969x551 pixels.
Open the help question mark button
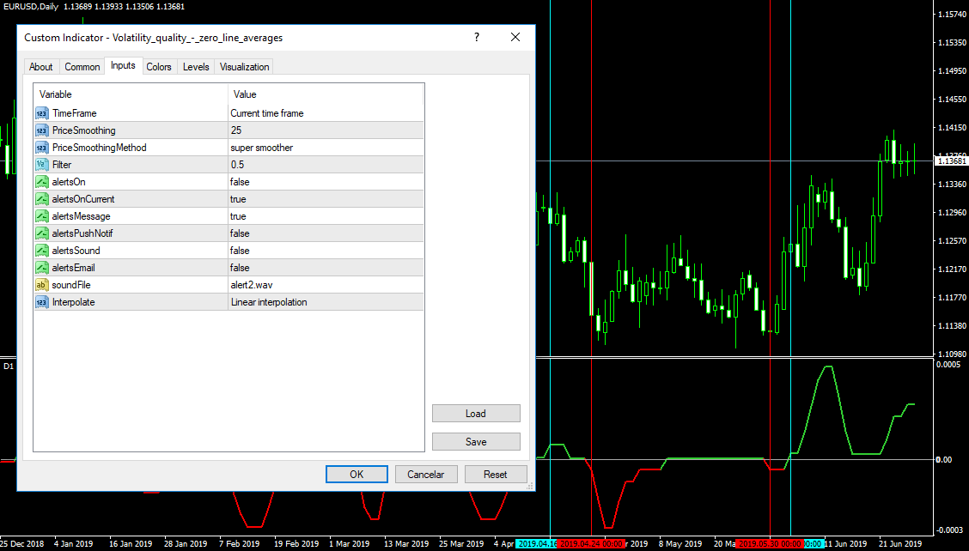click(x=477, y=37)
